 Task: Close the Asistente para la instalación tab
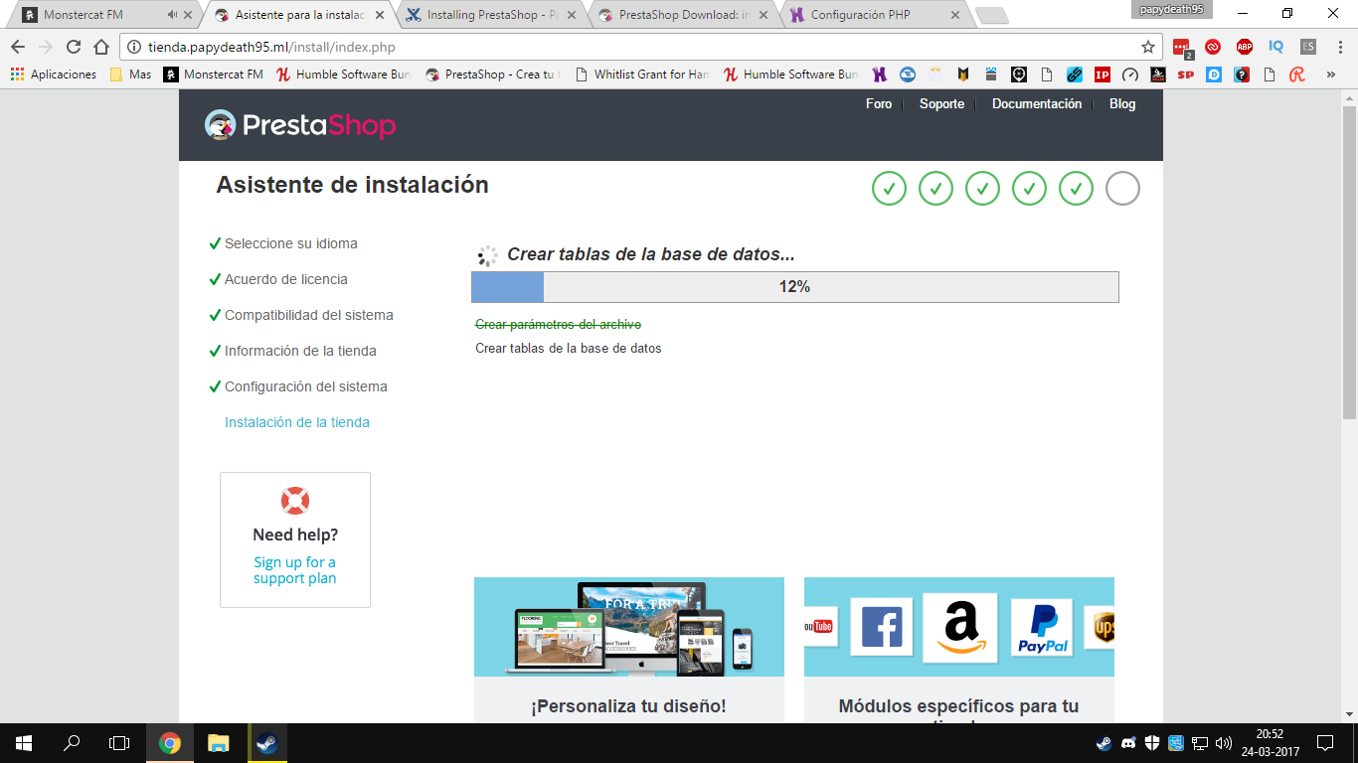pyautogui.click(x=379, y=15)
